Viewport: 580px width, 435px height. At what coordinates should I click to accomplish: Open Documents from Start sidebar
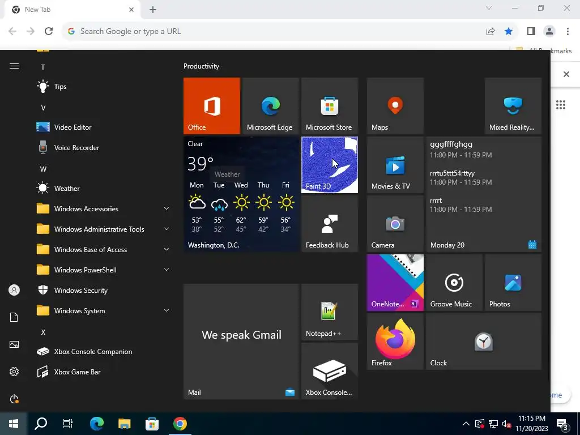pyautogui.click(x=14, y=317)
